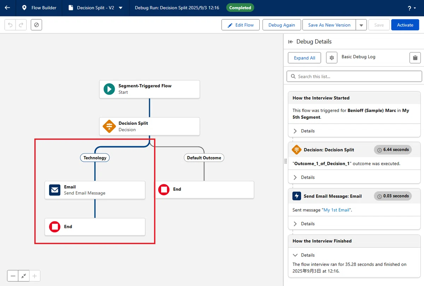Click the debug panel resize handle

click(285, 161)
